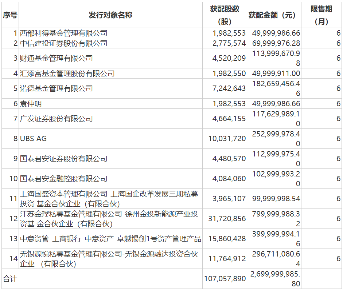Image resolution: width=343 pixels, height=290 pixels.
Task: Select the 发行对象名称 header cell
Action: [x=110, y=15]
